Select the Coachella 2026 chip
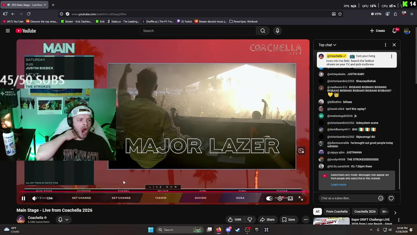417x235 pixels. [x=365, y=211]
